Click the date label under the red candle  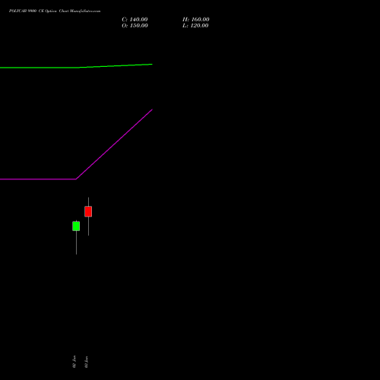point(86,362)
